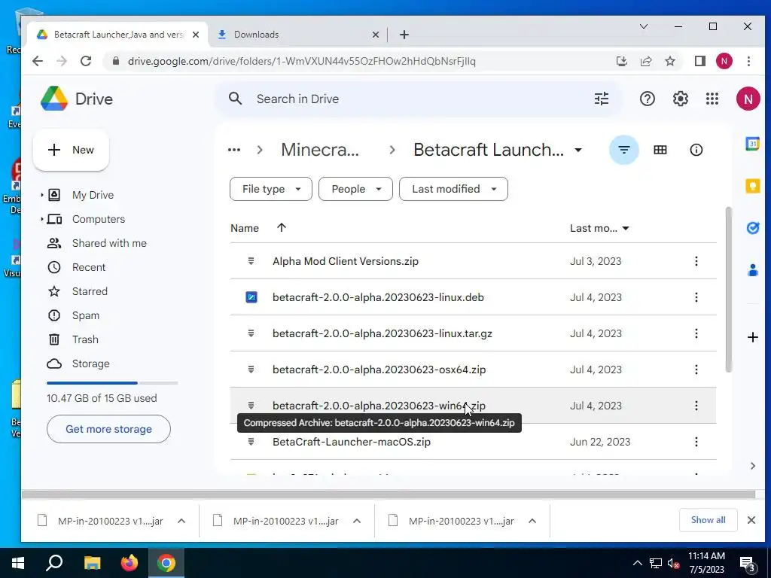
Task: Toggle the filter bar icon next to folder title
Action: click(624, 150)
